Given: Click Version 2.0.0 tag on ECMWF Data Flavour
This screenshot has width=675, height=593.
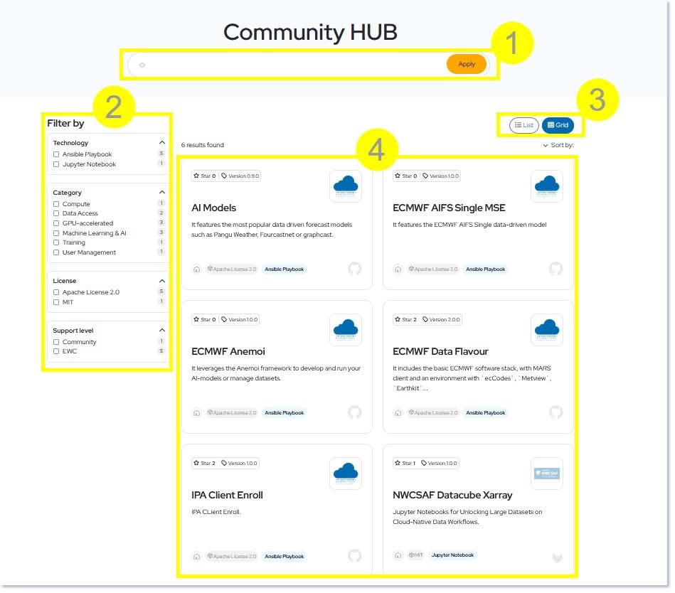Looking at the screenshot, I should (x=442, y=320).
